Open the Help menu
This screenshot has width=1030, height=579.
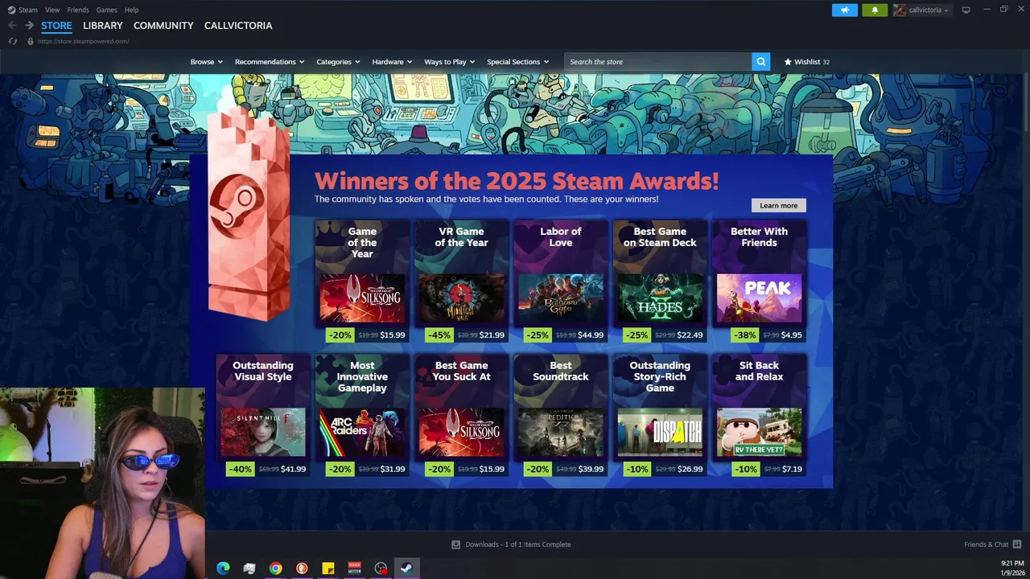(x=131, y=10)
